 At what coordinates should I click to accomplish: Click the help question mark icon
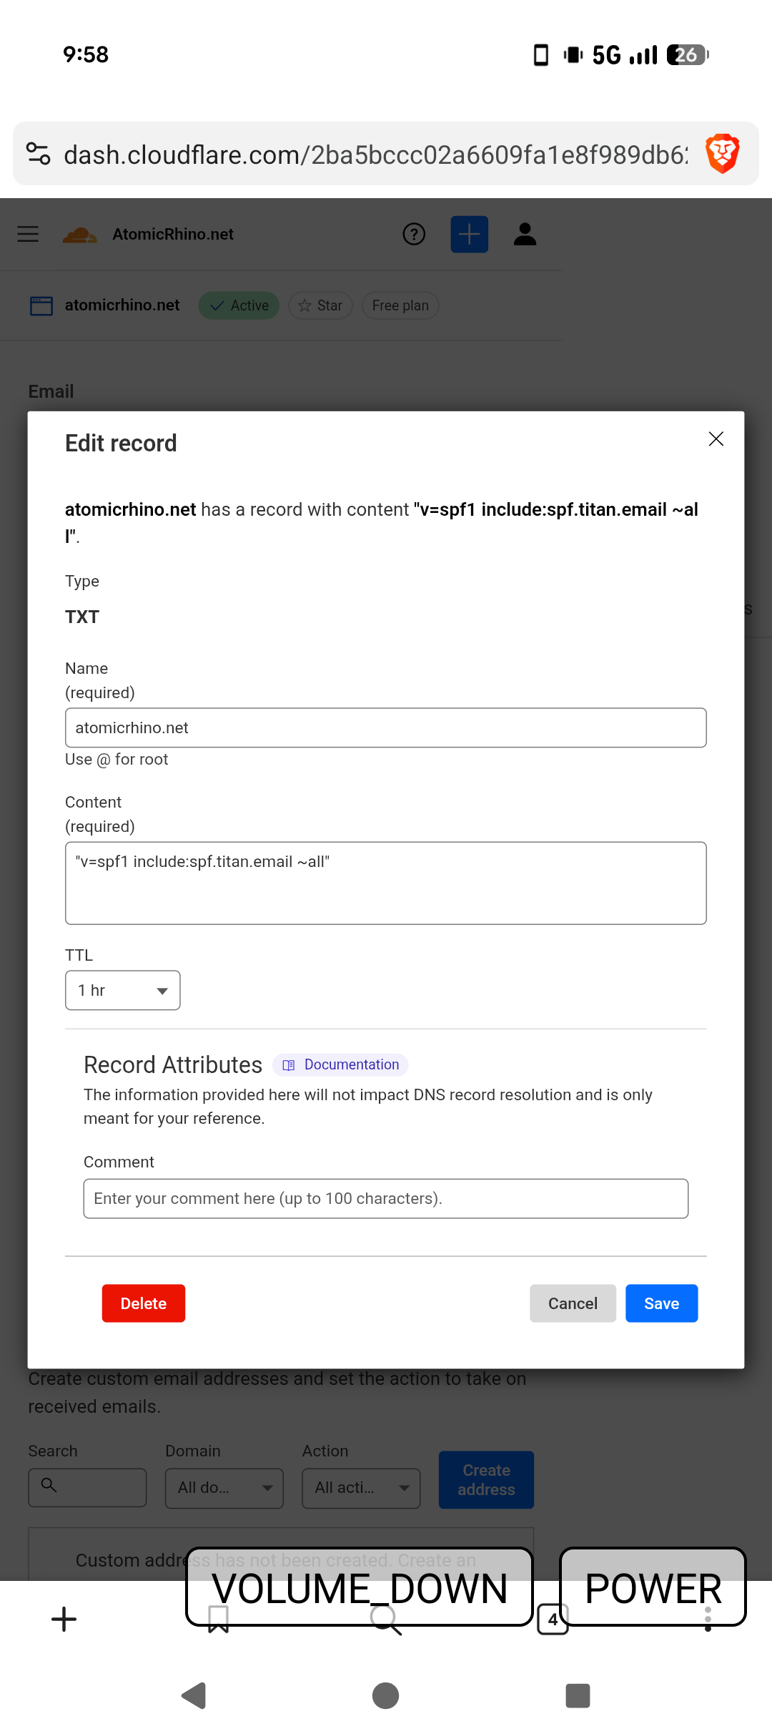pyautogui.click(x=414, y=234)
